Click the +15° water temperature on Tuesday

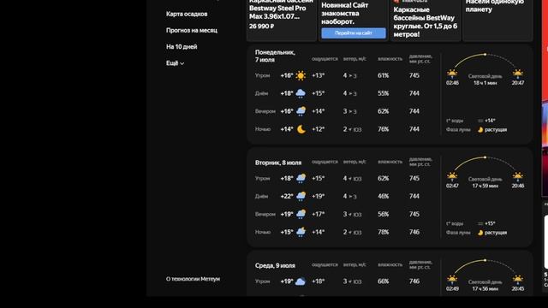pos(490,224)
